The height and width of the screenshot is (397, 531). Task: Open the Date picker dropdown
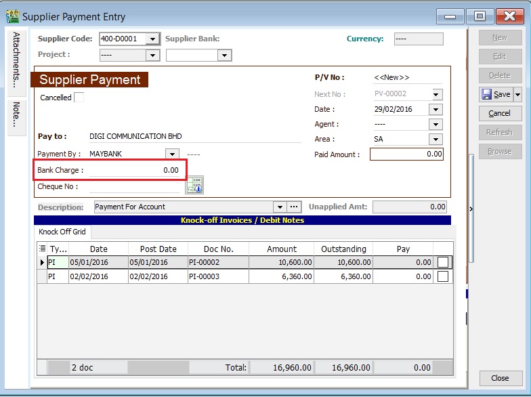click(x=436, y=110)
